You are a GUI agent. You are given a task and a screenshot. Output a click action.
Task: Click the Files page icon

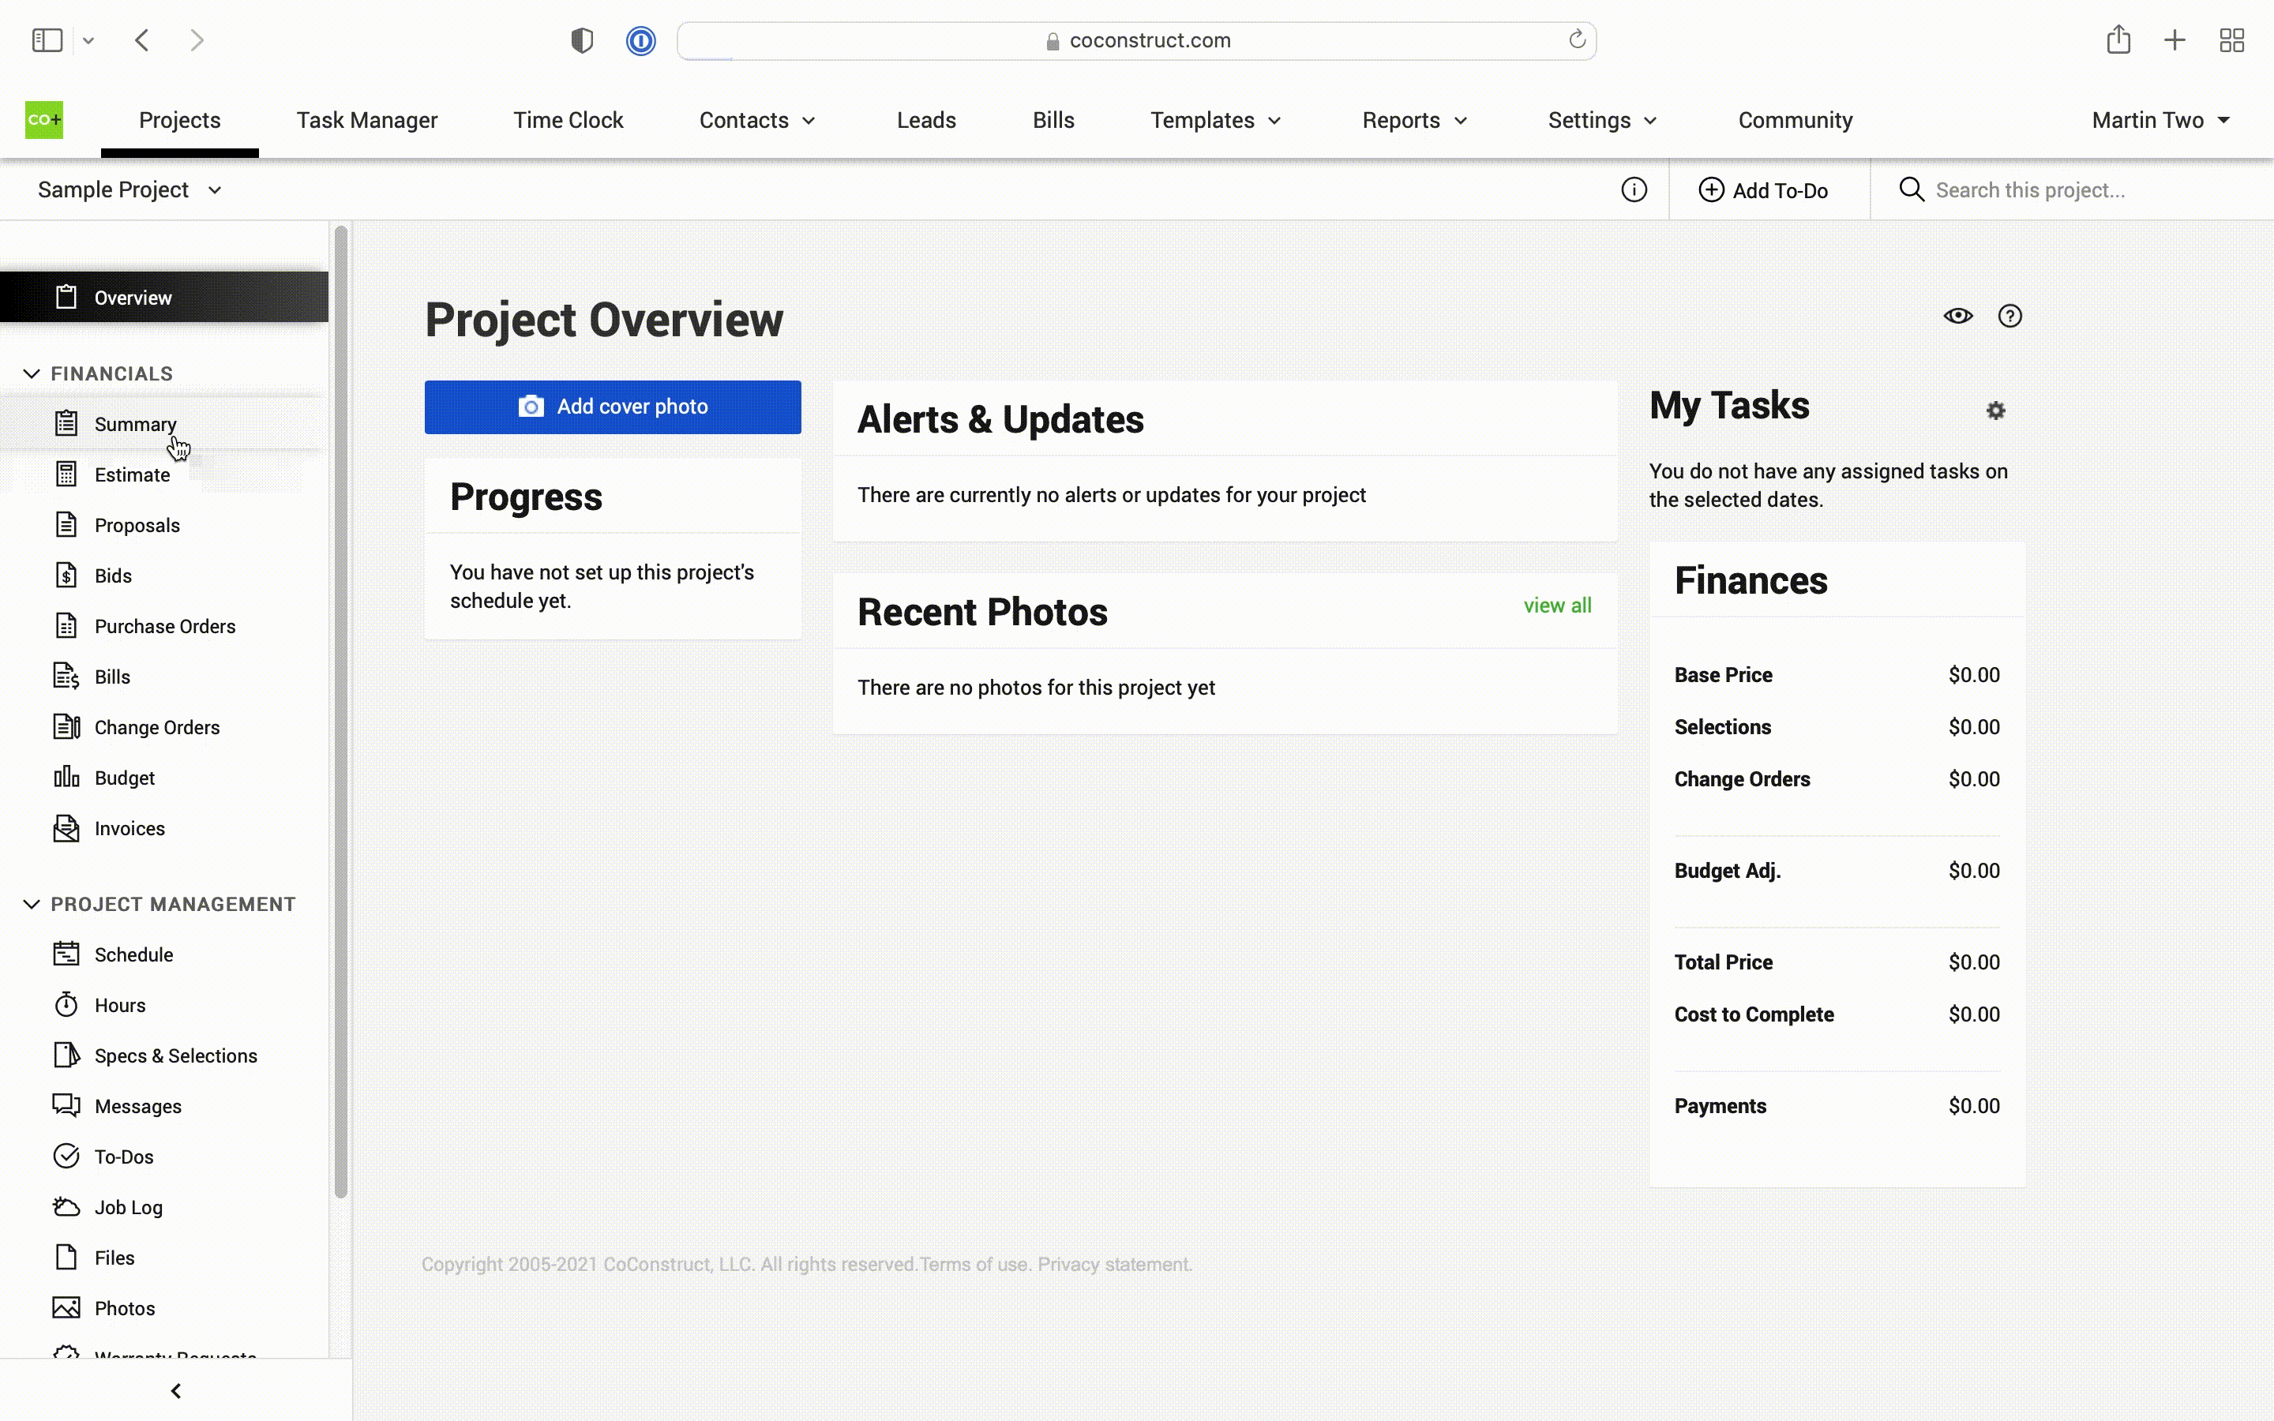[66, 1258]
